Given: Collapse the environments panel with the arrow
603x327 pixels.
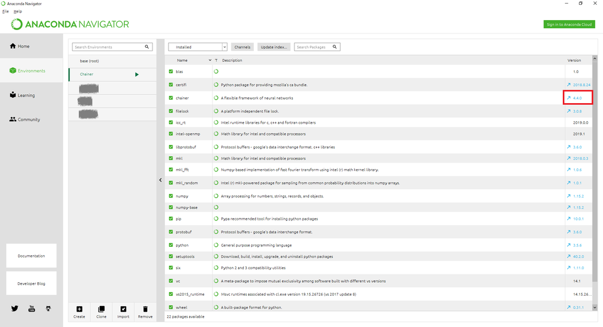Looking at the screenshot, I should click(x=160, y=180).
